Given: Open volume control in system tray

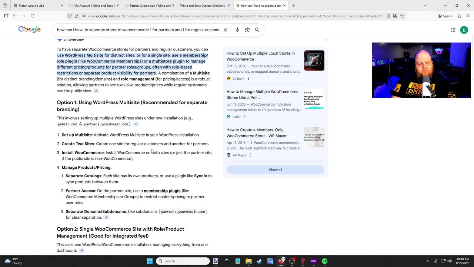Looking at the screenshot, I should [x=450, y=261].
